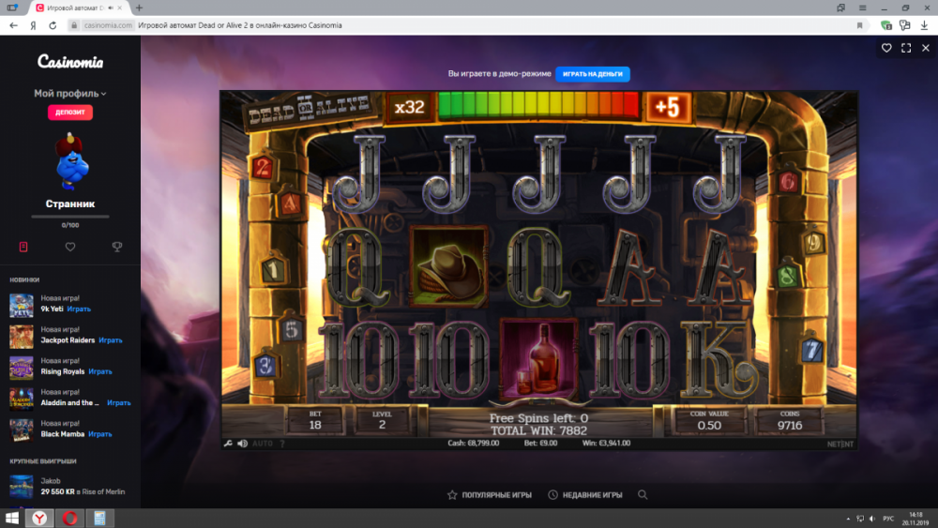Screen dimensions: 938x528
Task: Open the Популярные игры menu
Action: 489,494
